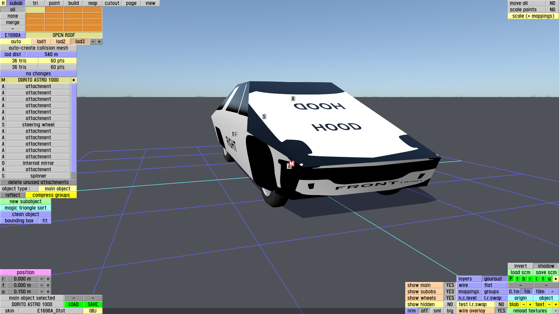Select the green f view button
559x314 pixels.
517,279
